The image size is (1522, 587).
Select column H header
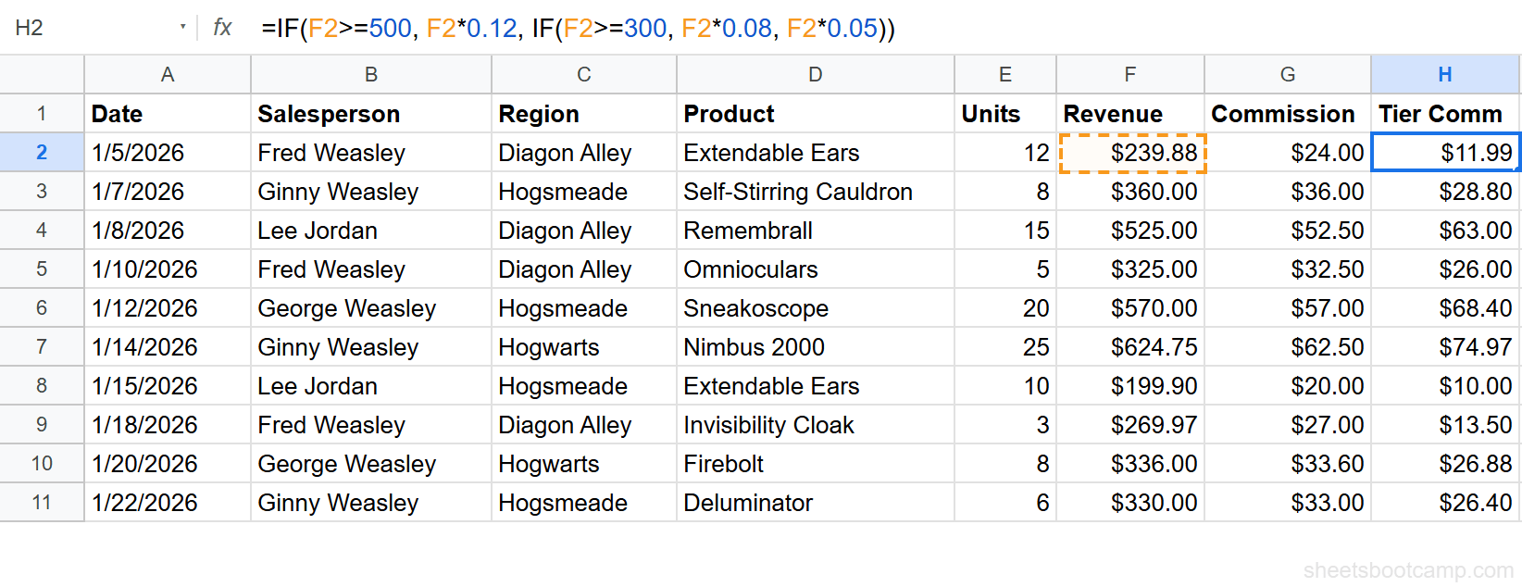point(1444,74)
